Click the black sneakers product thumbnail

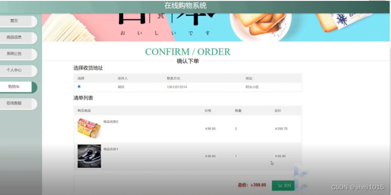point(89,156)
